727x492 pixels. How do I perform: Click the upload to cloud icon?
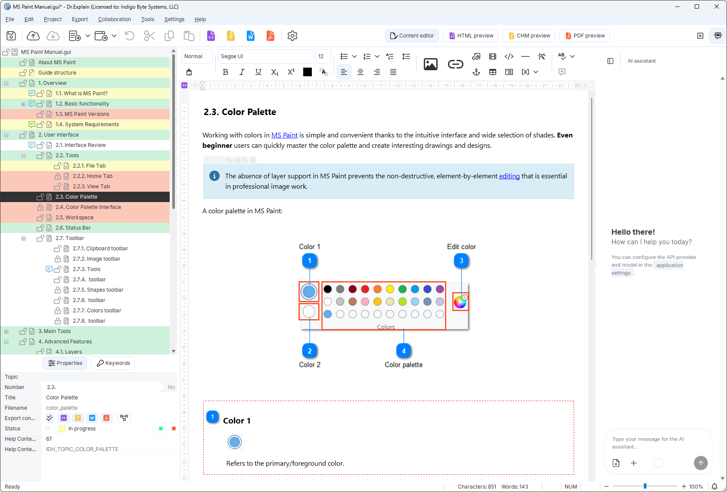click(33, 36)
